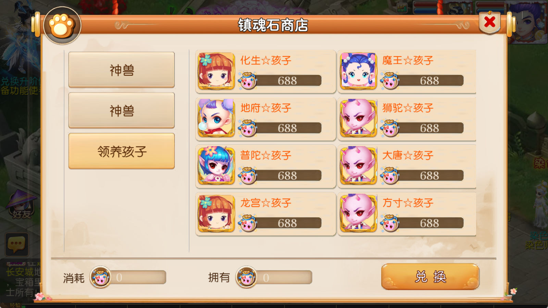Click the soul stone icon beside 消耗

coord(100,277)
